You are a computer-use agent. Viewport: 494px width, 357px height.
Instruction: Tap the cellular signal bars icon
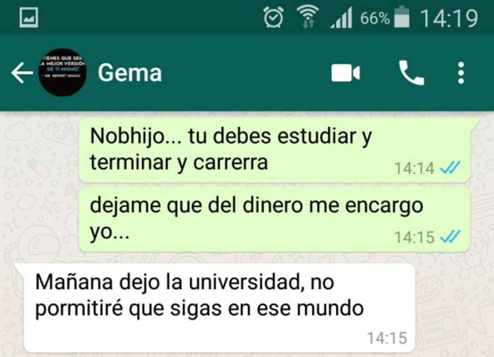341,19
